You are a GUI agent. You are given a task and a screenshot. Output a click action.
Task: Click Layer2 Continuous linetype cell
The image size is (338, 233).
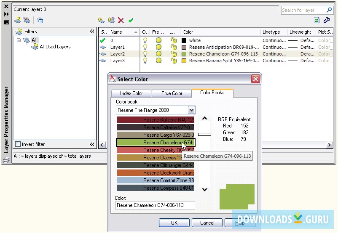click(x=274, y=54)
